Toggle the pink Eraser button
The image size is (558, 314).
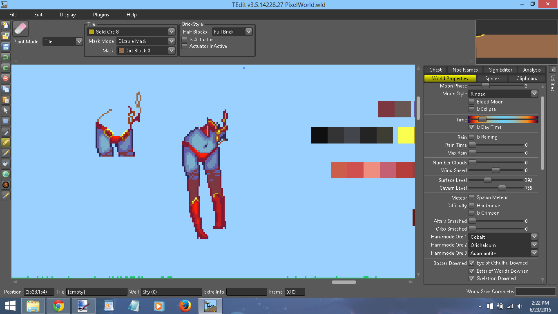click(20, 29)
